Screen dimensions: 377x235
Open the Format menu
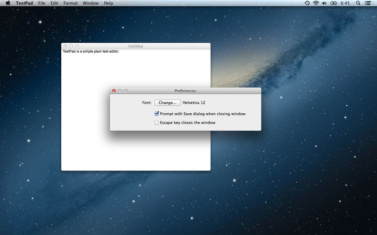(70, 3)
